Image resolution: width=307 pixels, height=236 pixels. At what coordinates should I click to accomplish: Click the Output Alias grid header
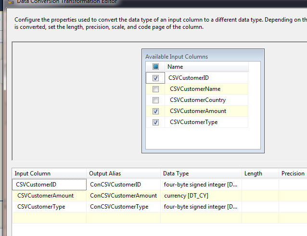[x=123, y=174]
